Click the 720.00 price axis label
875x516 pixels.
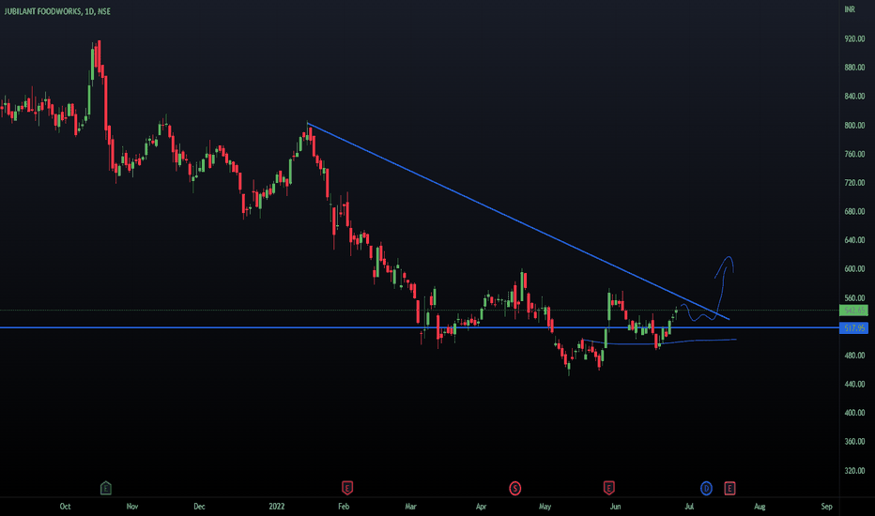click(x=854, y=183)
